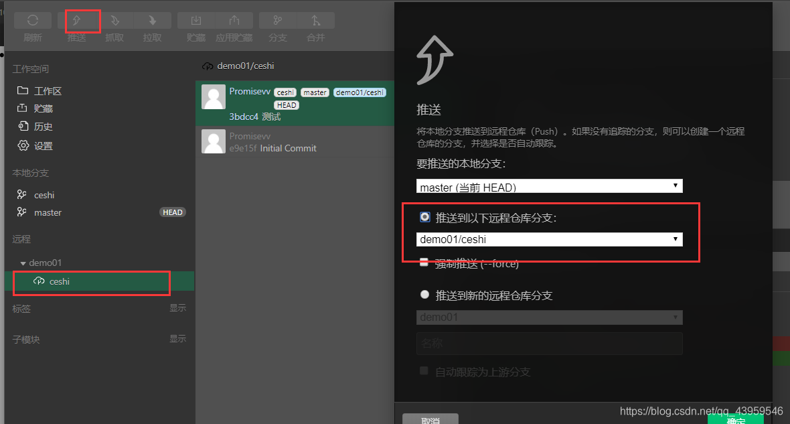790x424 pixels.
Task: Click the 确定 (Confirm) button
Action: tap(735, 420)
